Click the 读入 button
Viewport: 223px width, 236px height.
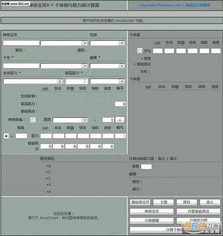pyautogui.click(x=210, y=202)
